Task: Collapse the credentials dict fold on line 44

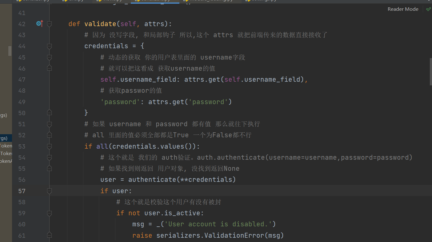Action: tap(49, 46)
